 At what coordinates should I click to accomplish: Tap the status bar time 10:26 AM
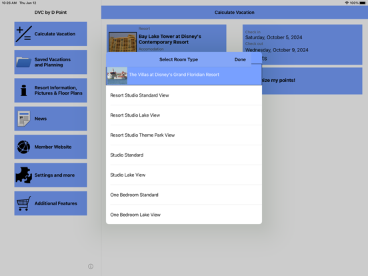(9, 3)
